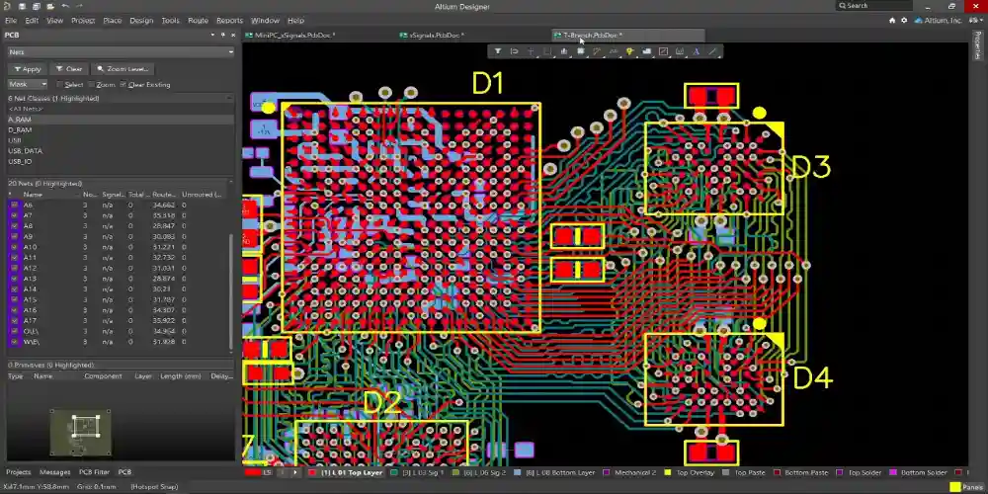This screenshot has width=988, height=494.
Task: Open the Place menu
Action: (x=113, y=20)
